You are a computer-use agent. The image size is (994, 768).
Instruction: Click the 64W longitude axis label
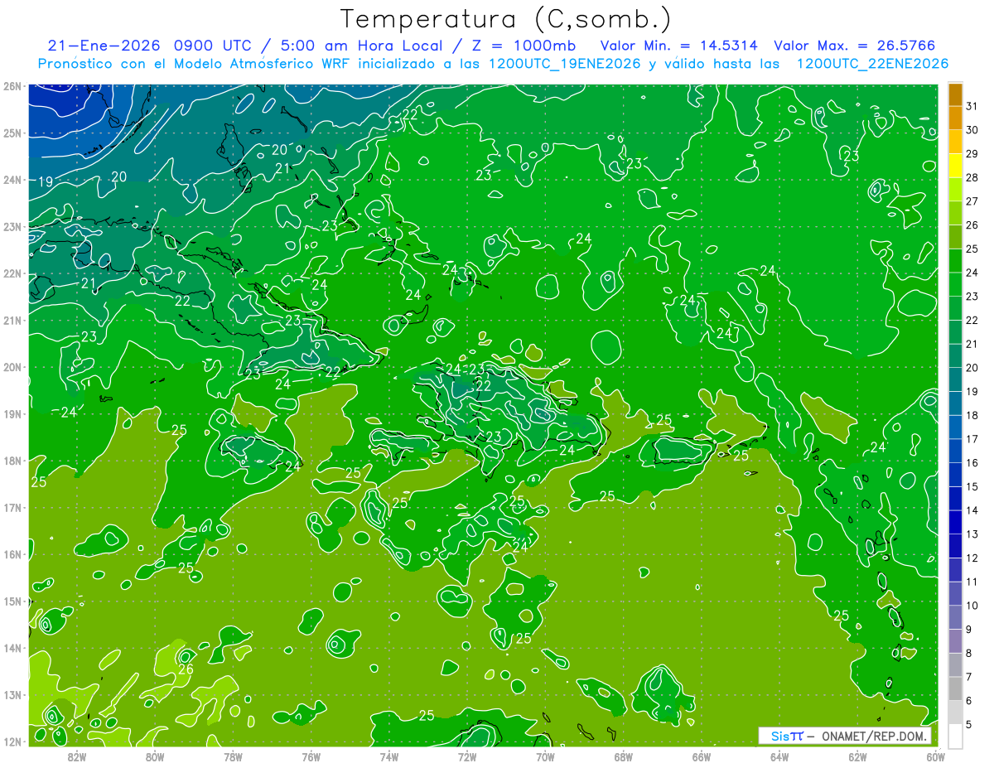pos(779,756)
